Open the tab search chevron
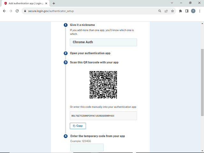 172,3
